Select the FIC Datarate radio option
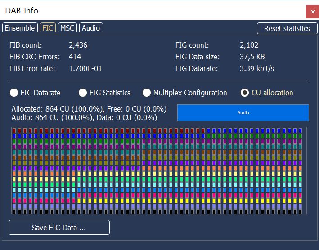319x250 pixels. [14, 93]
